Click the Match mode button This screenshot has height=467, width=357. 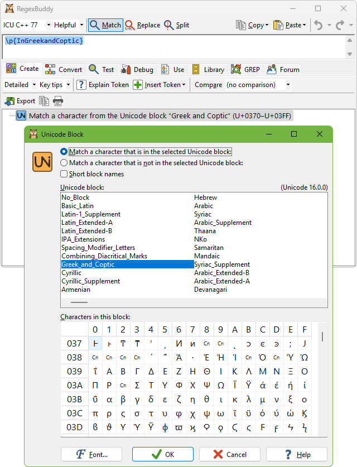[105, 25]
